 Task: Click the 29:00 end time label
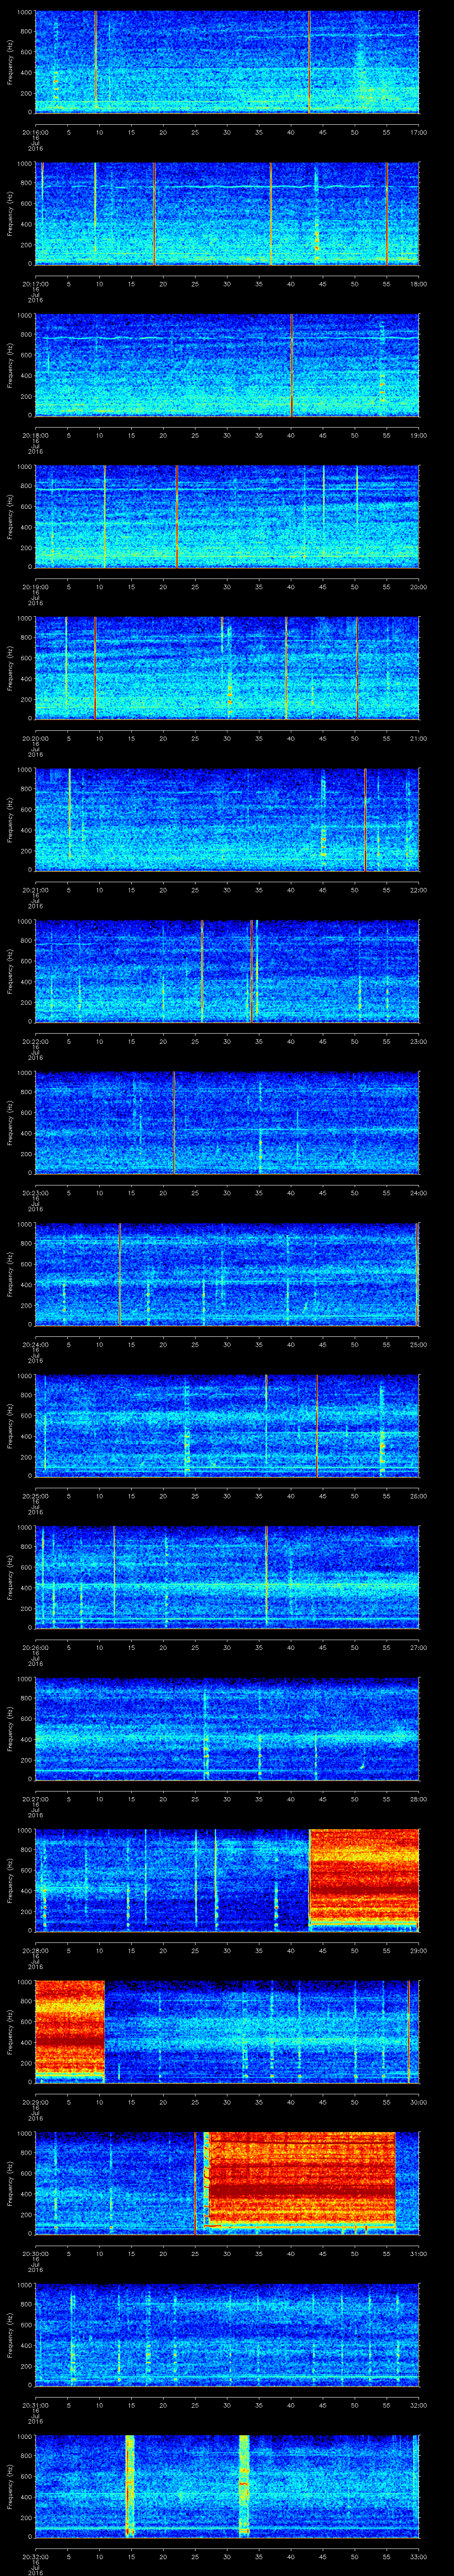(418, 1950)
